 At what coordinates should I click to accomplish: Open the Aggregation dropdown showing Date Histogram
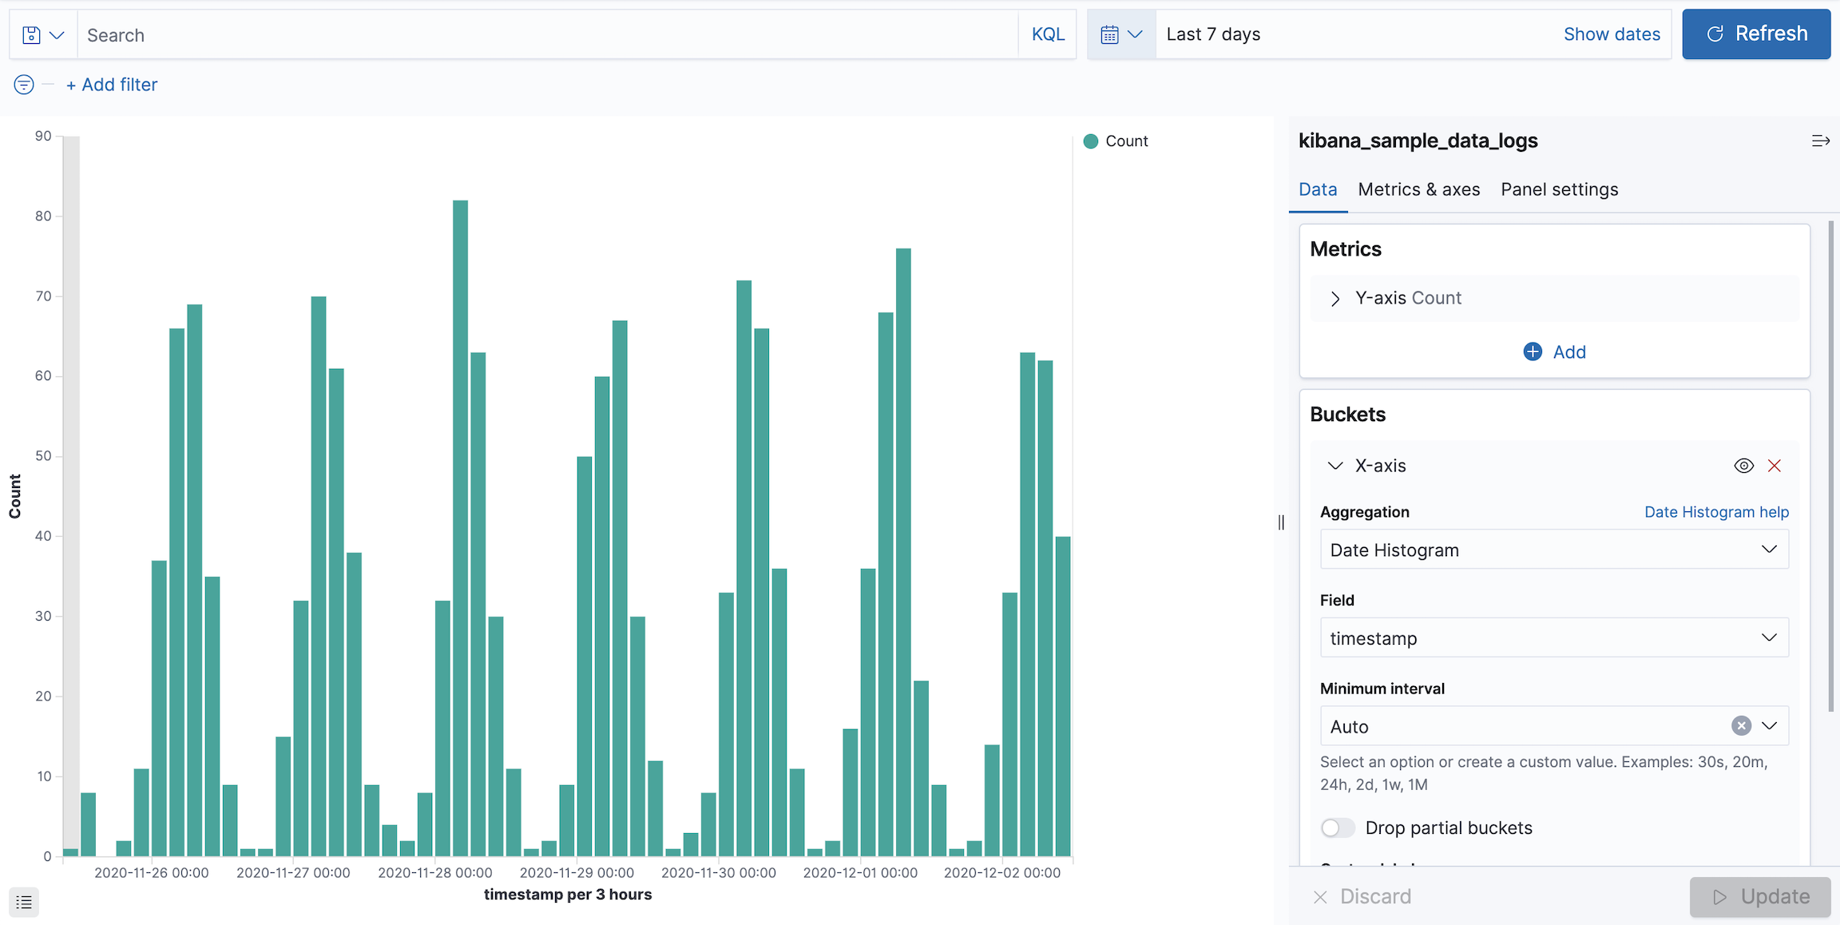[1552, 550]
